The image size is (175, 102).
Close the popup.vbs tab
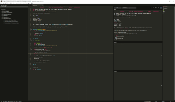(x=42, y=5)
